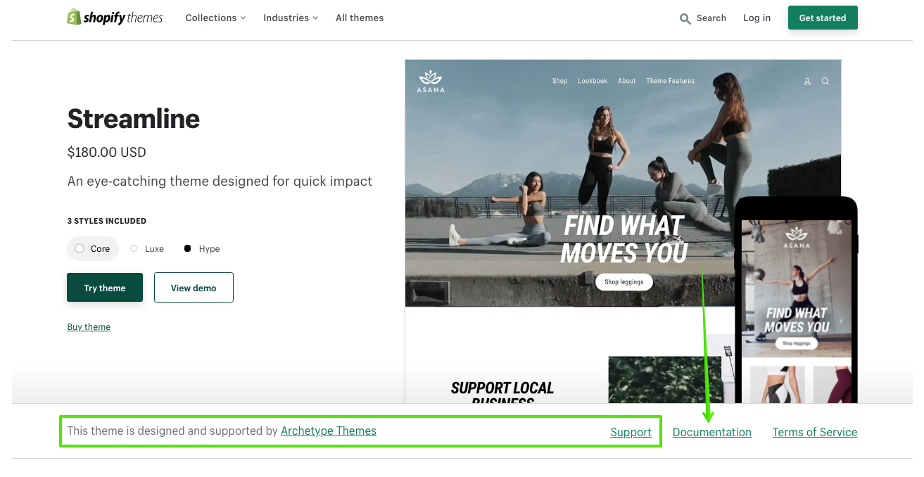
Task: Click the mobile phone preview image
Action: pyautogui.click(x=797, y=300)
